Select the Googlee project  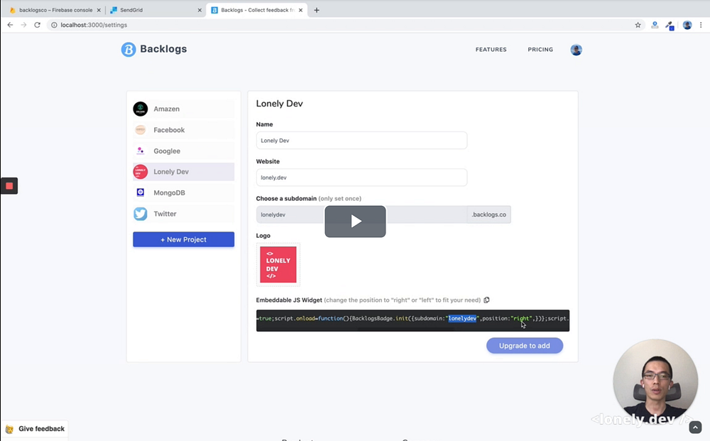click(183, 151)
